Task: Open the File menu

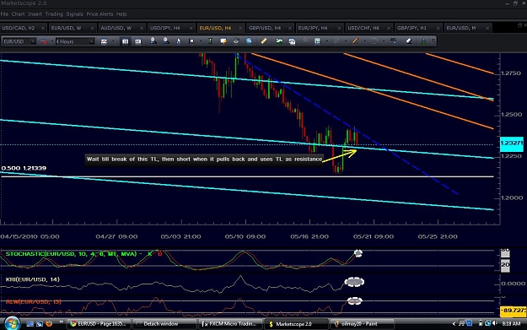Action: (4, 14)
